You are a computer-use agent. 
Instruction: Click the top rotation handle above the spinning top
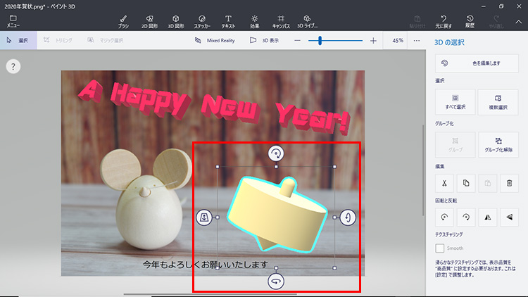pos(276,153)
